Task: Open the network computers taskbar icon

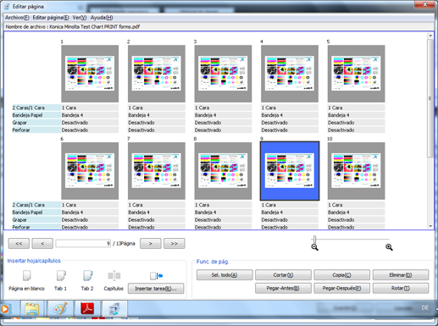Action: coord(114,308)
